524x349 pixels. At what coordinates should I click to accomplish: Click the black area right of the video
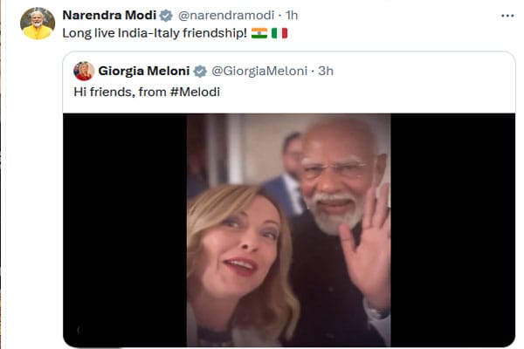tap(452, 229)
